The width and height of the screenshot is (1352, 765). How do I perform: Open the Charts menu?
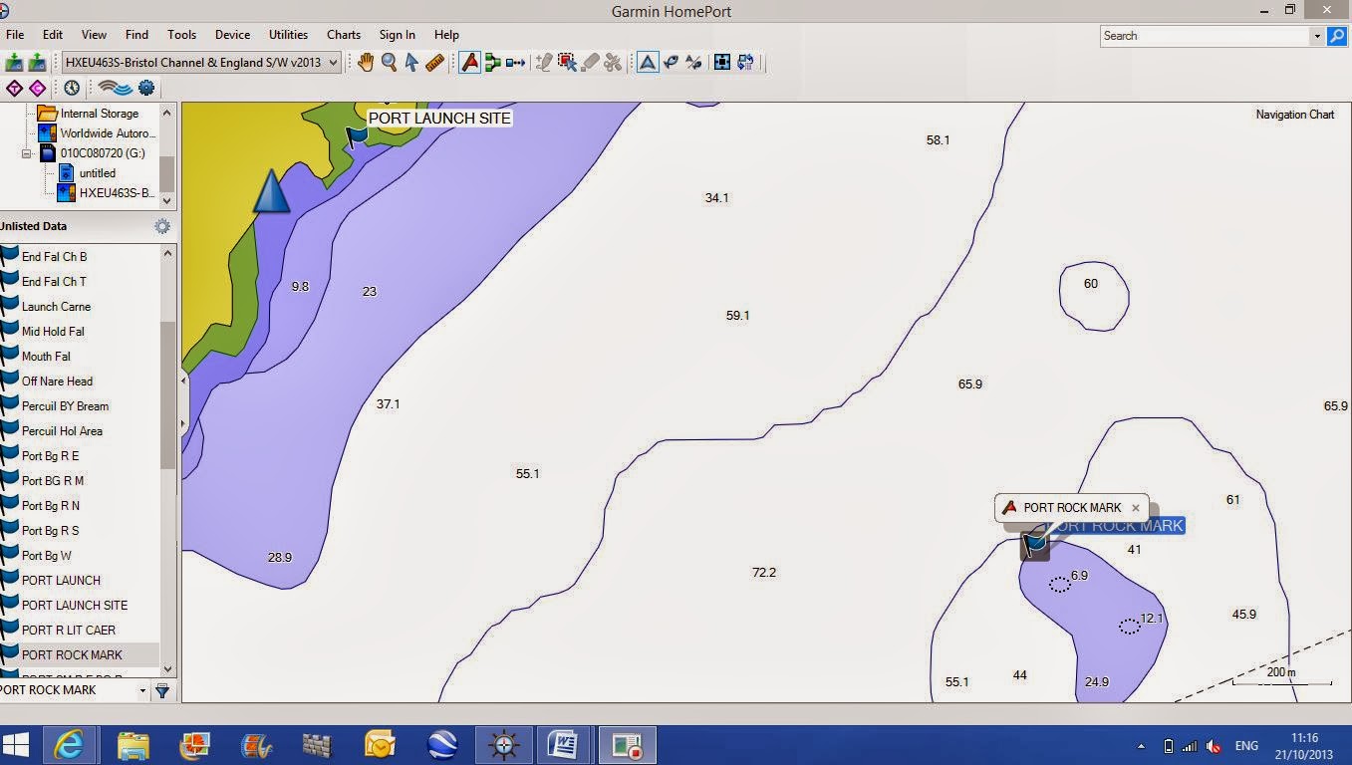coord(344,35)
